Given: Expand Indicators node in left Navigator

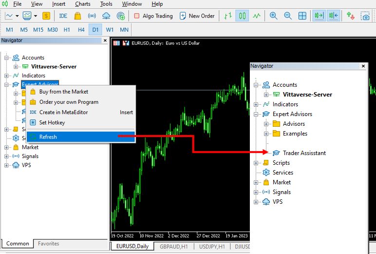Looking at the screenshot, I should [6, 76].
